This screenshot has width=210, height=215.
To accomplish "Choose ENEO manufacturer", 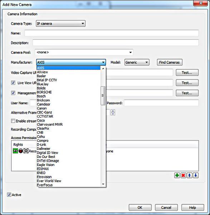I will pyautogui.click(x=68, y=173).
